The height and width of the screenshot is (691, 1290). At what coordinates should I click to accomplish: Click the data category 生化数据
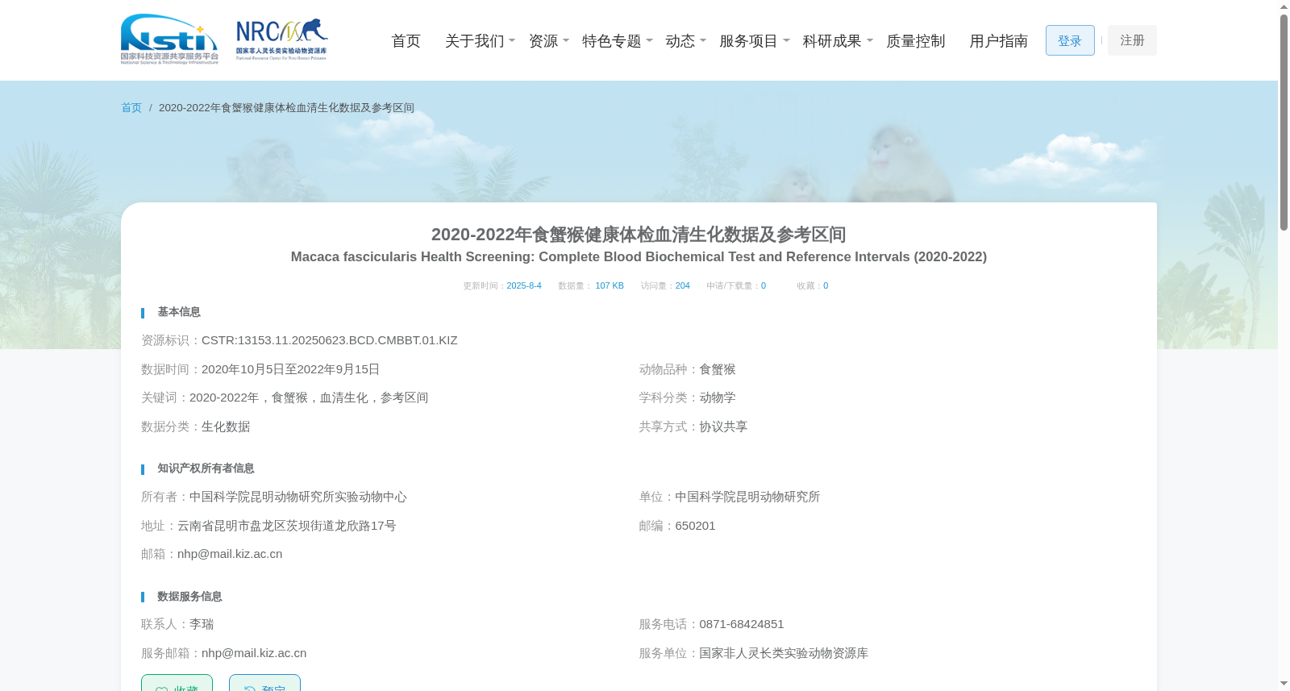(226, 427)
